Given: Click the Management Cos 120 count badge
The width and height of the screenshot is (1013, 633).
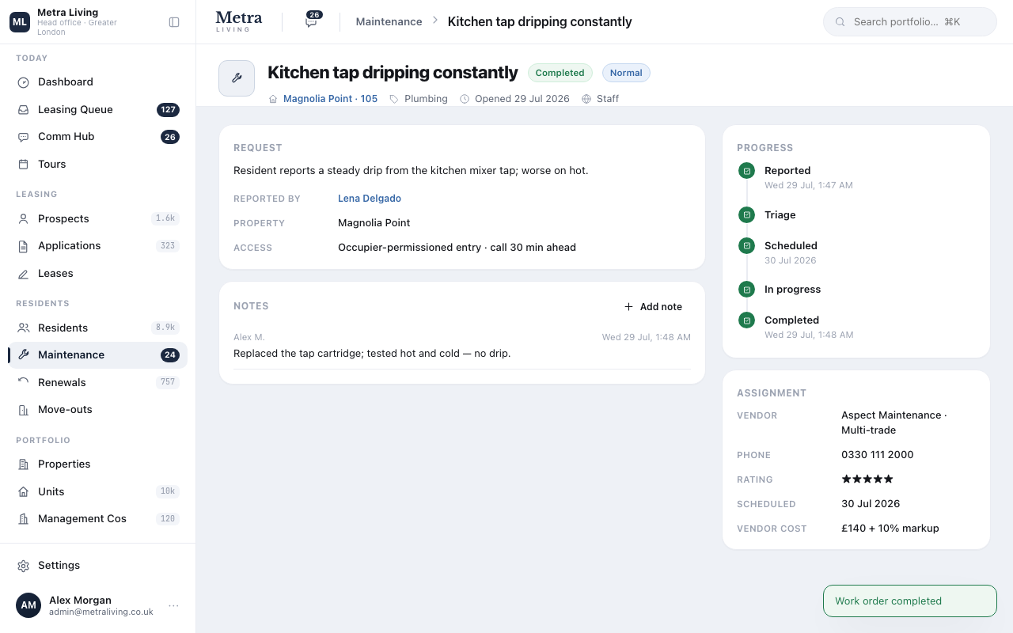Looking at the screenshot, I should (x=168, y=519).
